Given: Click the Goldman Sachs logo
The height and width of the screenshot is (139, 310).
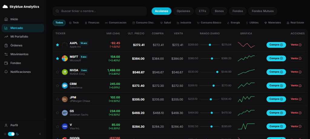Looking at the screenshot, I should 65,113.
